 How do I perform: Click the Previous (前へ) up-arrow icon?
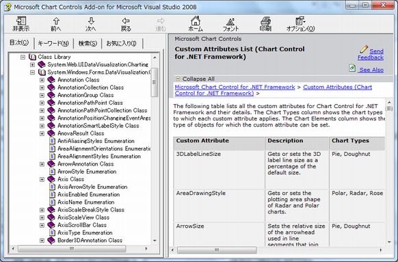[x=56, y=21]
